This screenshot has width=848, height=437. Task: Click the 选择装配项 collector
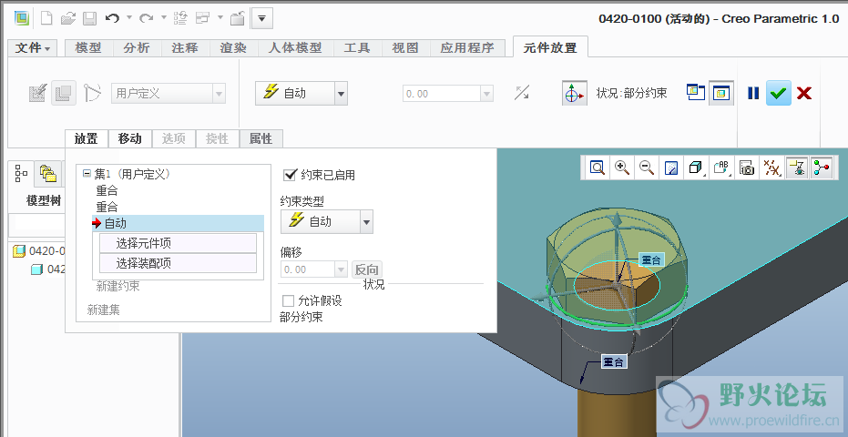point(178,263)
